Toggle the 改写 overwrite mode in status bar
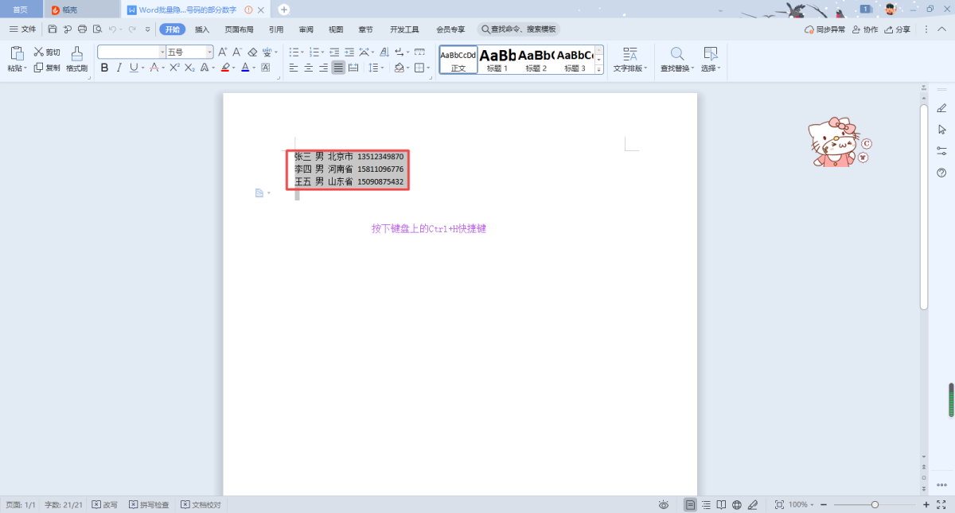Screen dimensions: 955x513 (104, 505)
